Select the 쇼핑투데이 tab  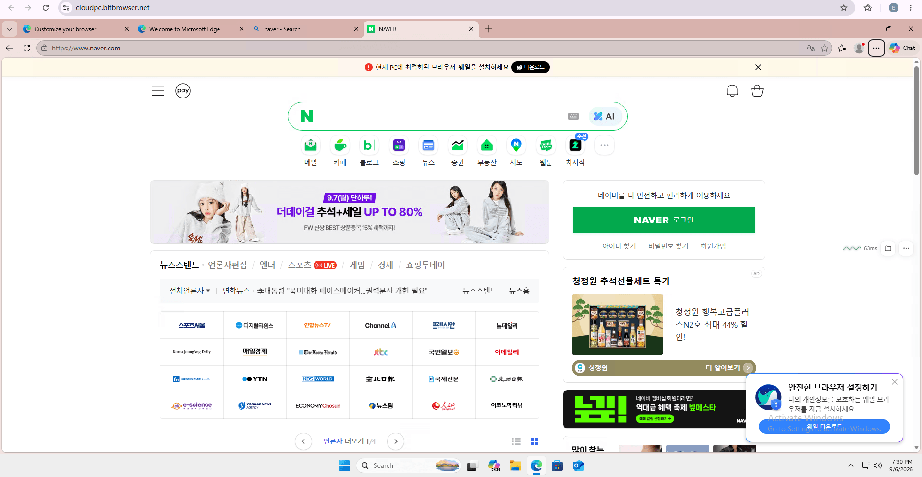click(x=425, y=265)
